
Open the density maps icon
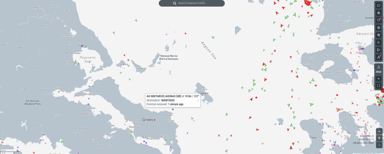click(x=379, y=42)
